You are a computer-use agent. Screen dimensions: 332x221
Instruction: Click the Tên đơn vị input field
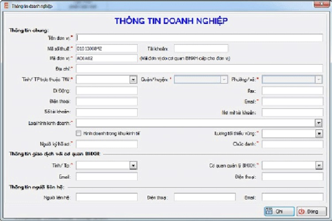(x=199, y=38)
